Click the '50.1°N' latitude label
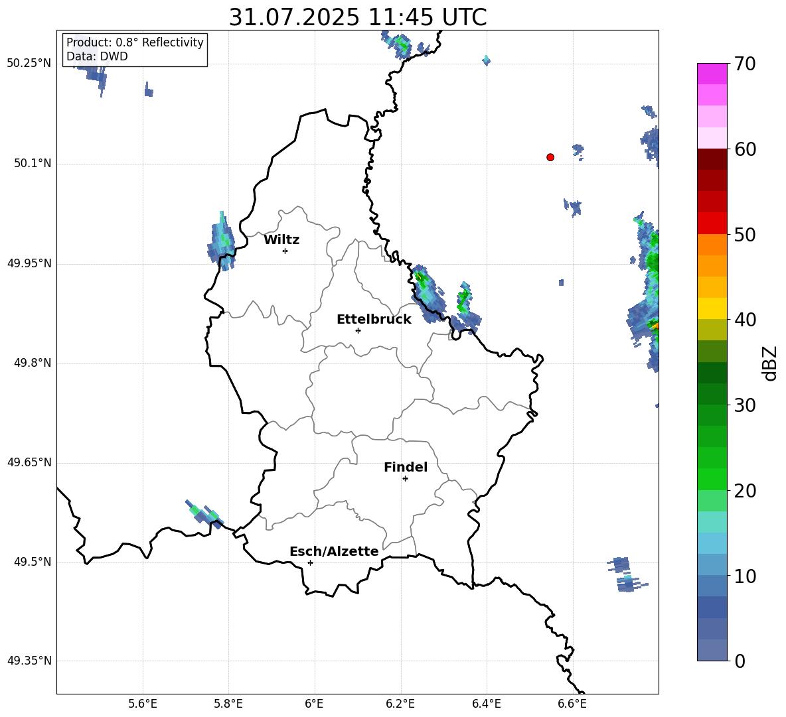 33,164
